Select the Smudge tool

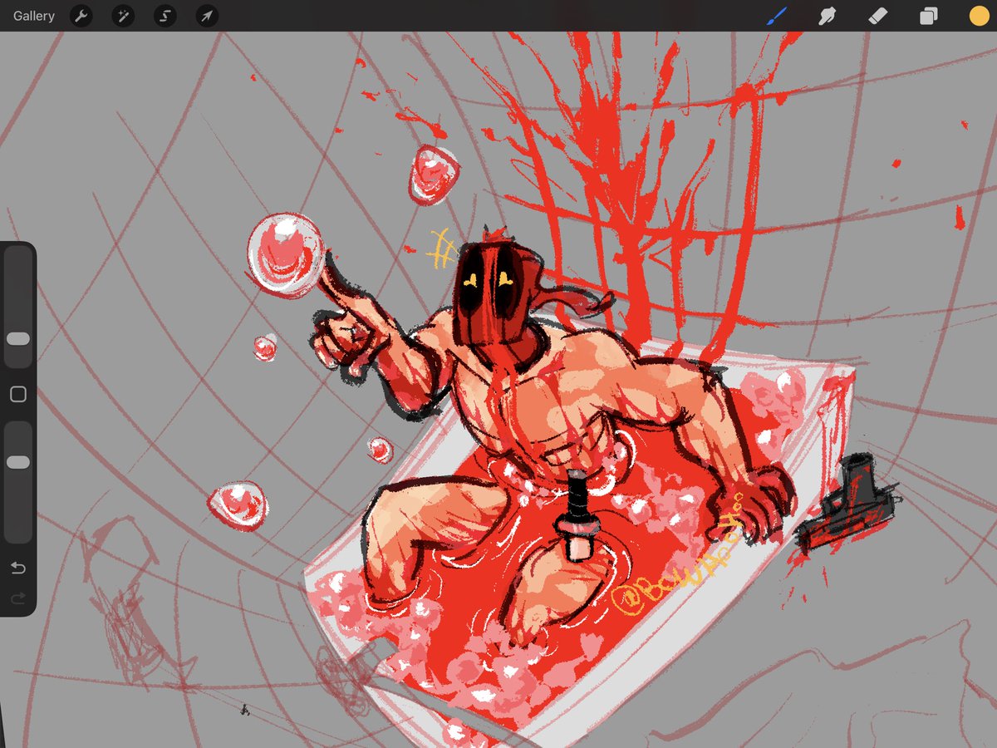click(827, 16)
